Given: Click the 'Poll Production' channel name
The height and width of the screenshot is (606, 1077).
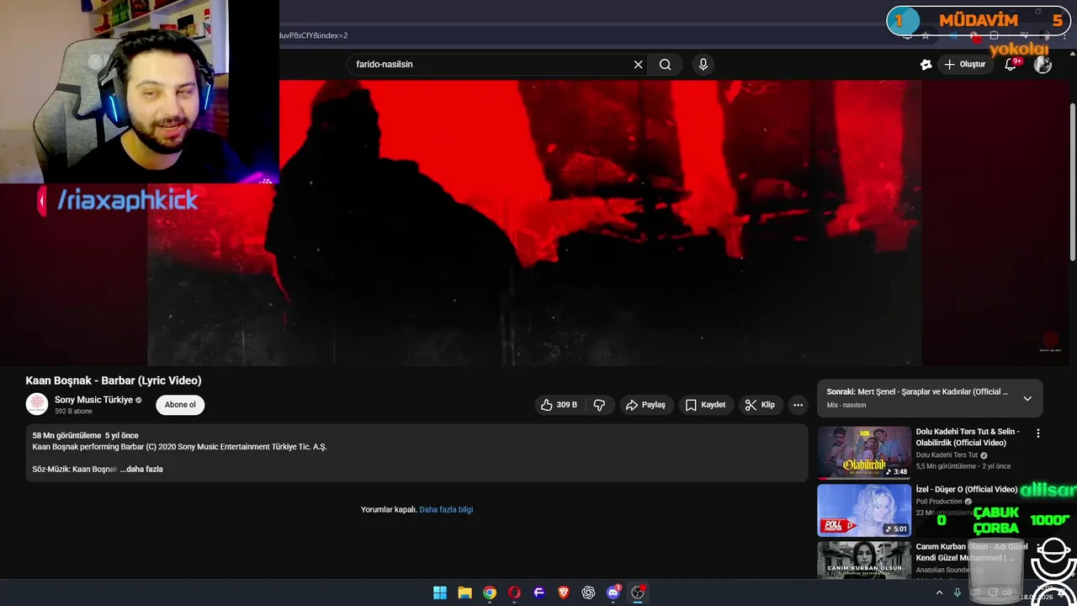Looking at the screenshot, I should 939,502.
